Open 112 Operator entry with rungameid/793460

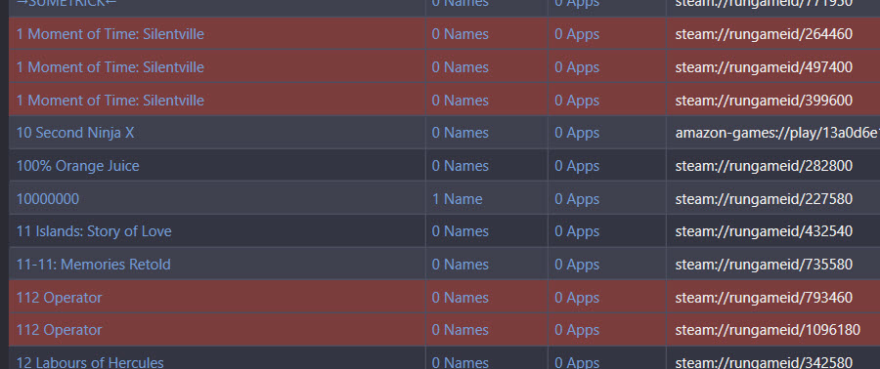tap(59, 298)
